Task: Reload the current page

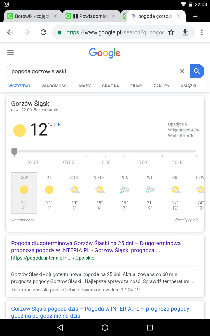Action: tap(43, 32)
